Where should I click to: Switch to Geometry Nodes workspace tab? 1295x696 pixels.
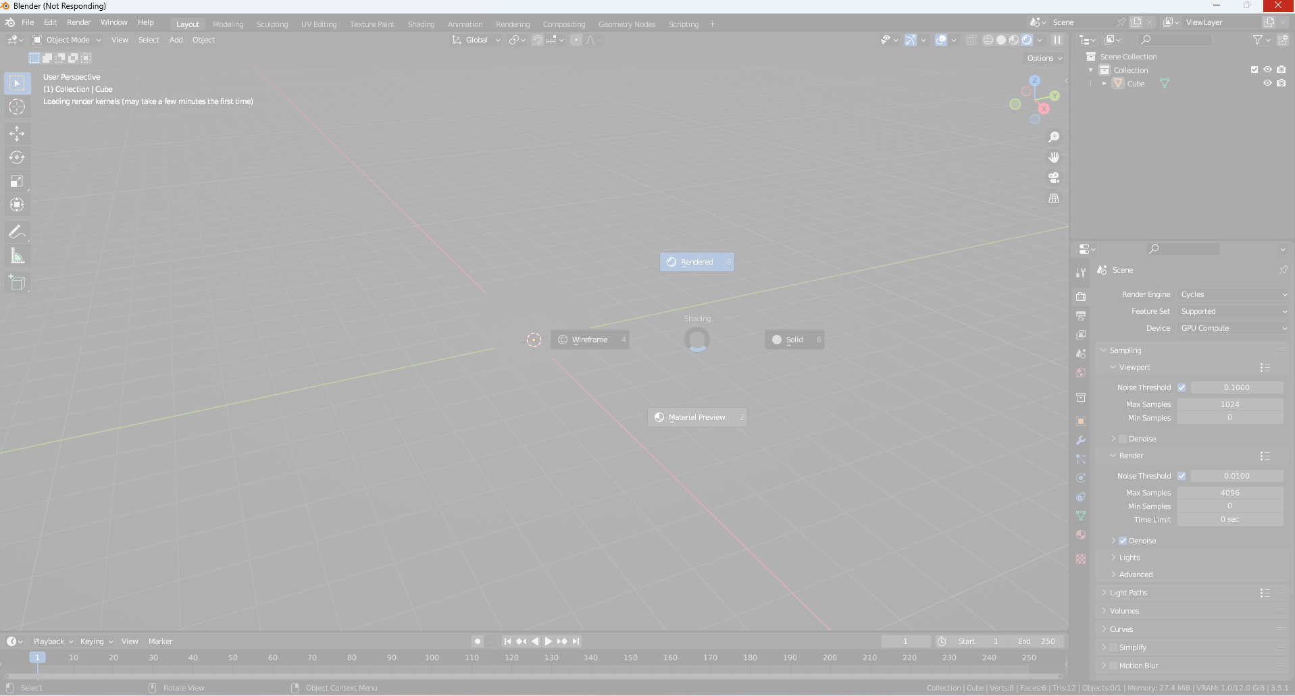627,24
